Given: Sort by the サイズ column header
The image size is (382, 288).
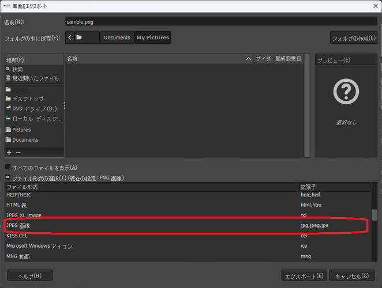Looking at the screenshot, I should click(x=263, y=59).
